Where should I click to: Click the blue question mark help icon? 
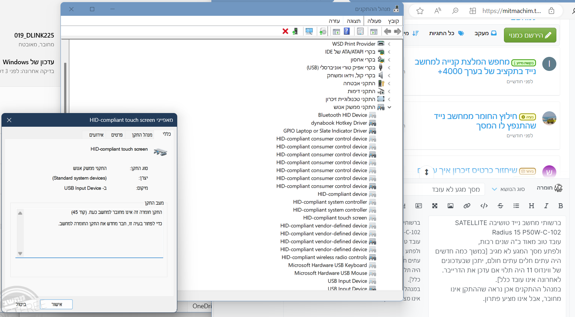347,31
